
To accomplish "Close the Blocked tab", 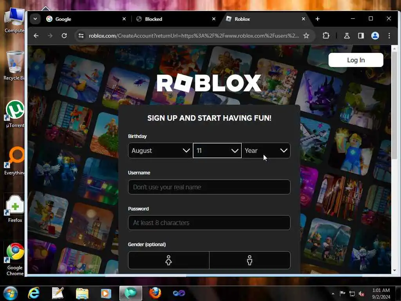I will (214, 19).
